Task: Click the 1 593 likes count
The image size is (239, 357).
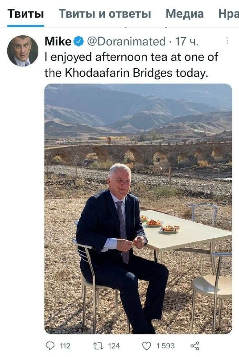Action: point(165,346)
